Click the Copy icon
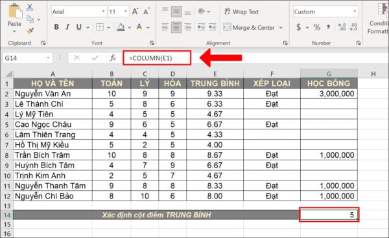Screen dimensions: 389x238 (x=30, y=19)
